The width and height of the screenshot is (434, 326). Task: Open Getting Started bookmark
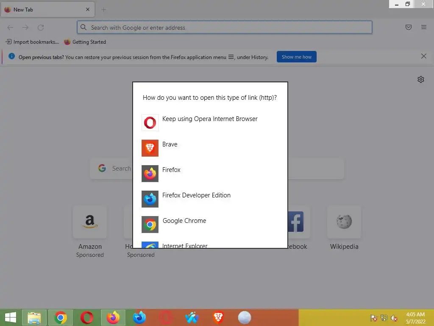click(85, 42)
